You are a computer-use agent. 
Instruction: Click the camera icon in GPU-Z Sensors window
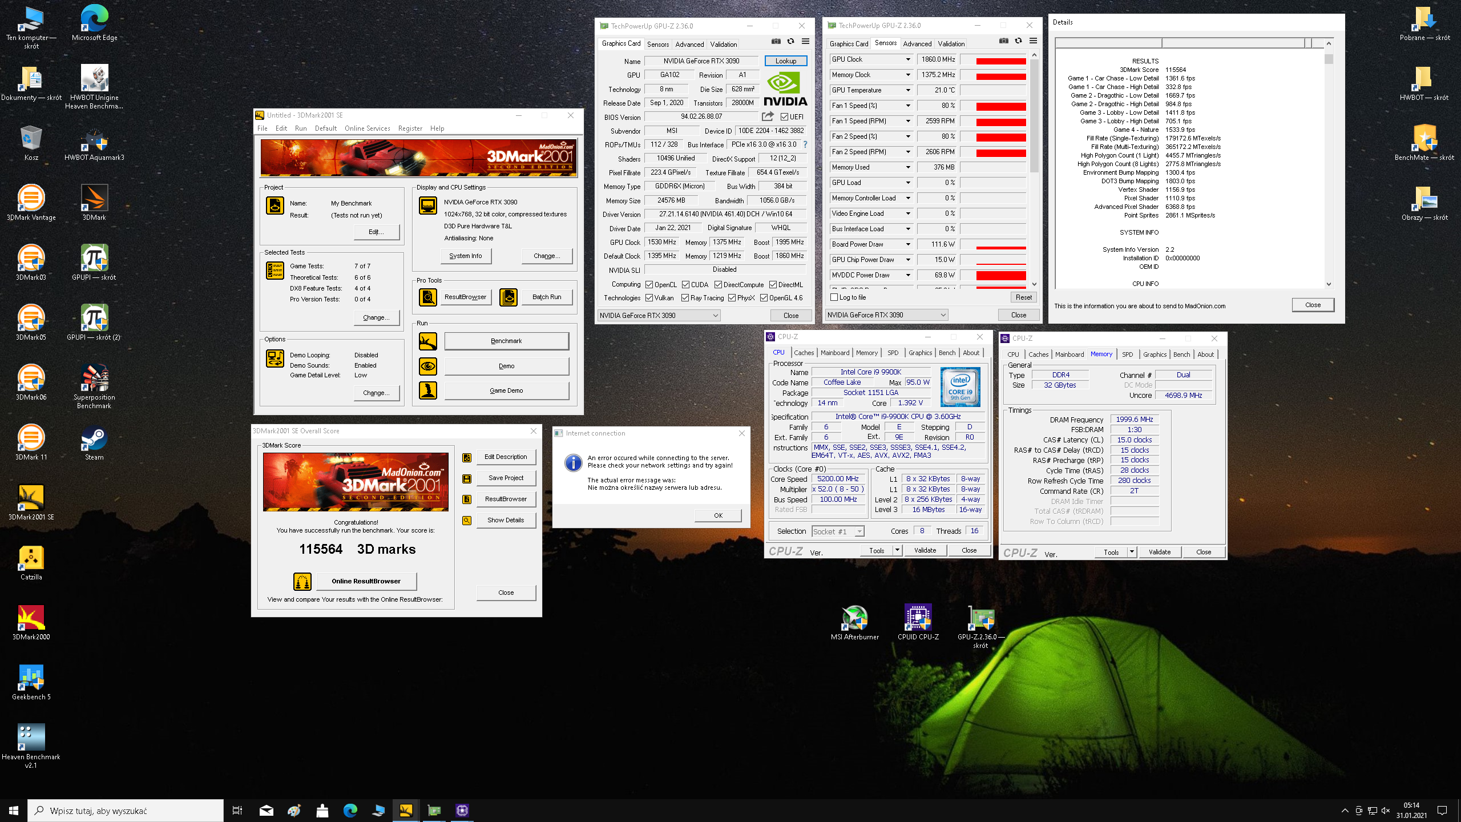pyautogui.click(x=1003, y=41)
